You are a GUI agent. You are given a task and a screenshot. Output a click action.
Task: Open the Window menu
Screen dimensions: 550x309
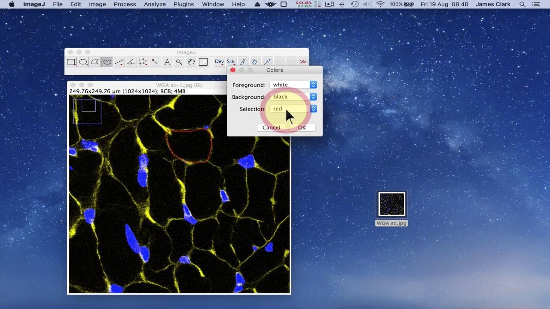coord(213,4)
